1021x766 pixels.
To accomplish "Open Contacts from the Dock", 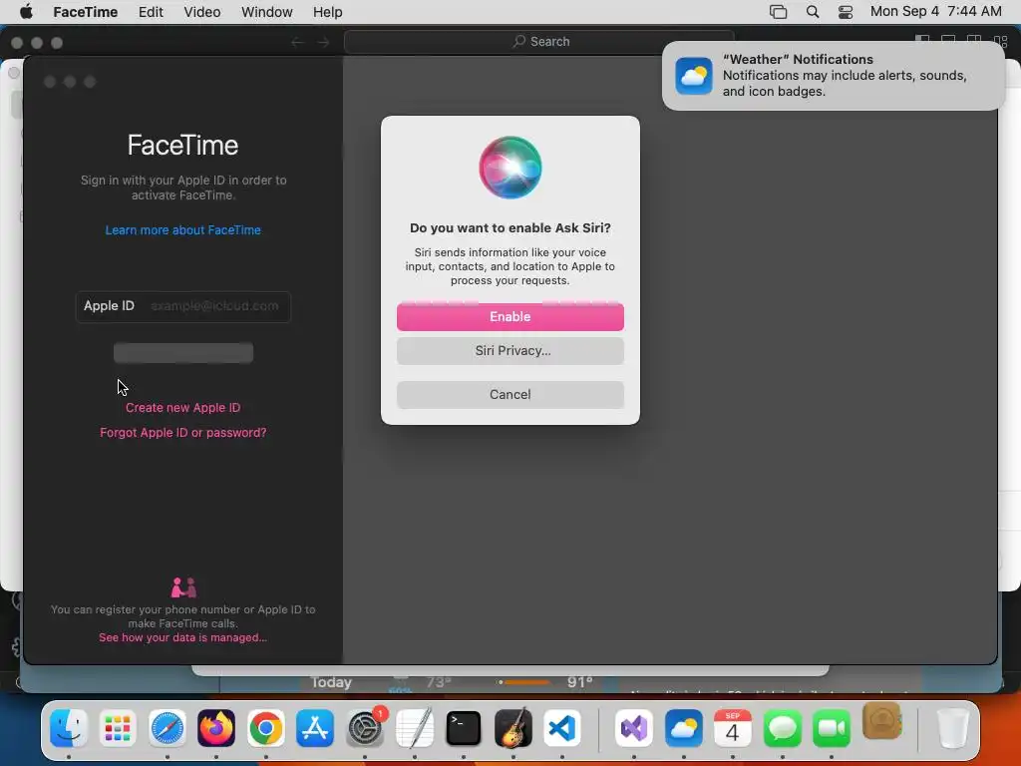I will 882,722.
